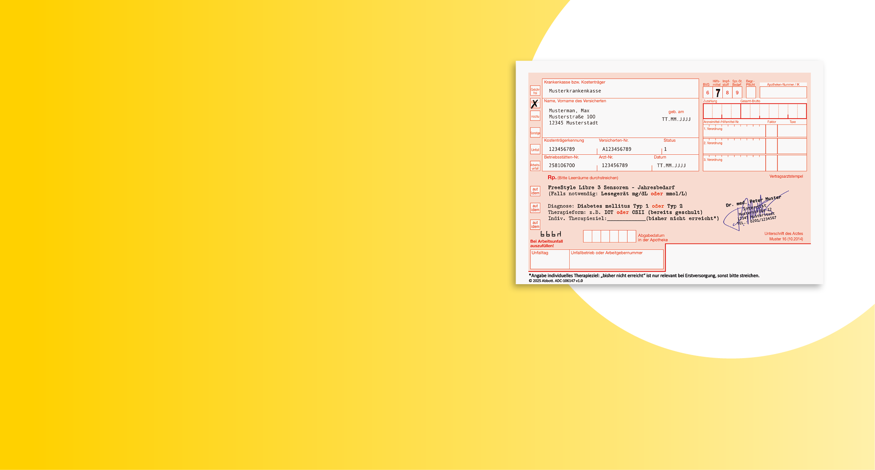Click Arzt-Nr. value '123456789'
This screenshot has width=875, height=470.
614,166
